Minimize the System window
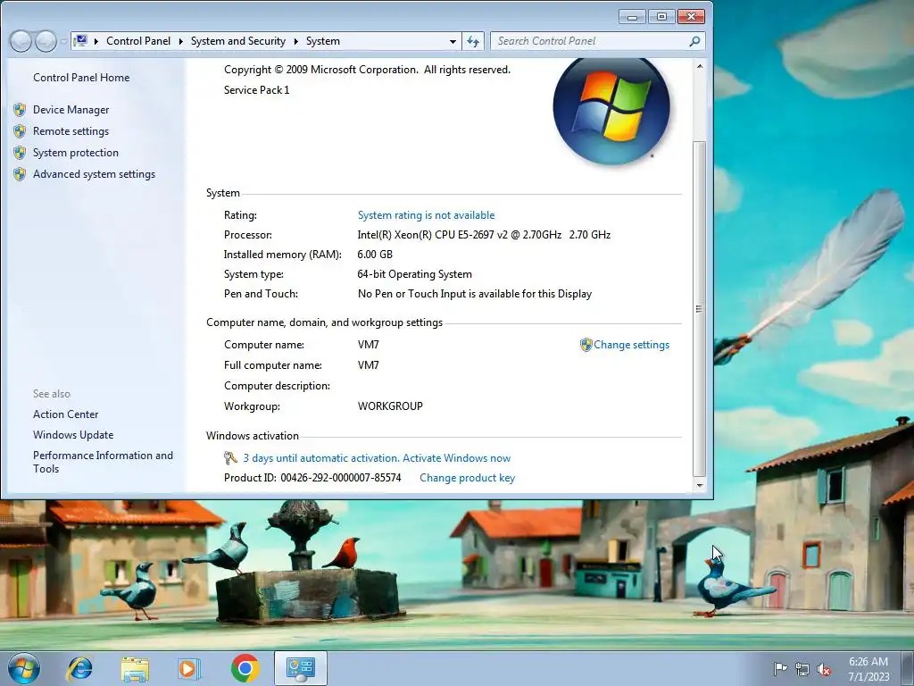Viewport: 914px width, 686px height. pos(632,16)
